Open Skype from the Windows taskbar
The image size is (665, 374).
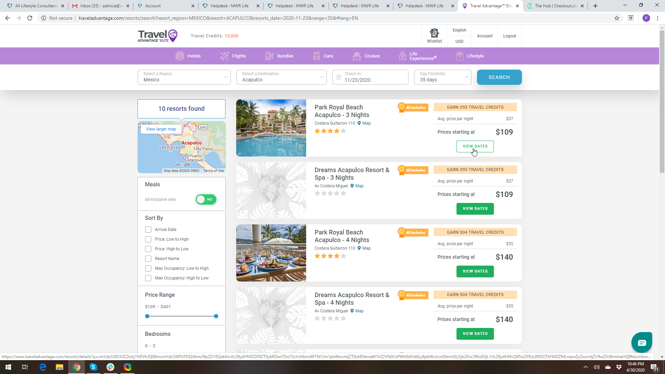click(93, 367)
